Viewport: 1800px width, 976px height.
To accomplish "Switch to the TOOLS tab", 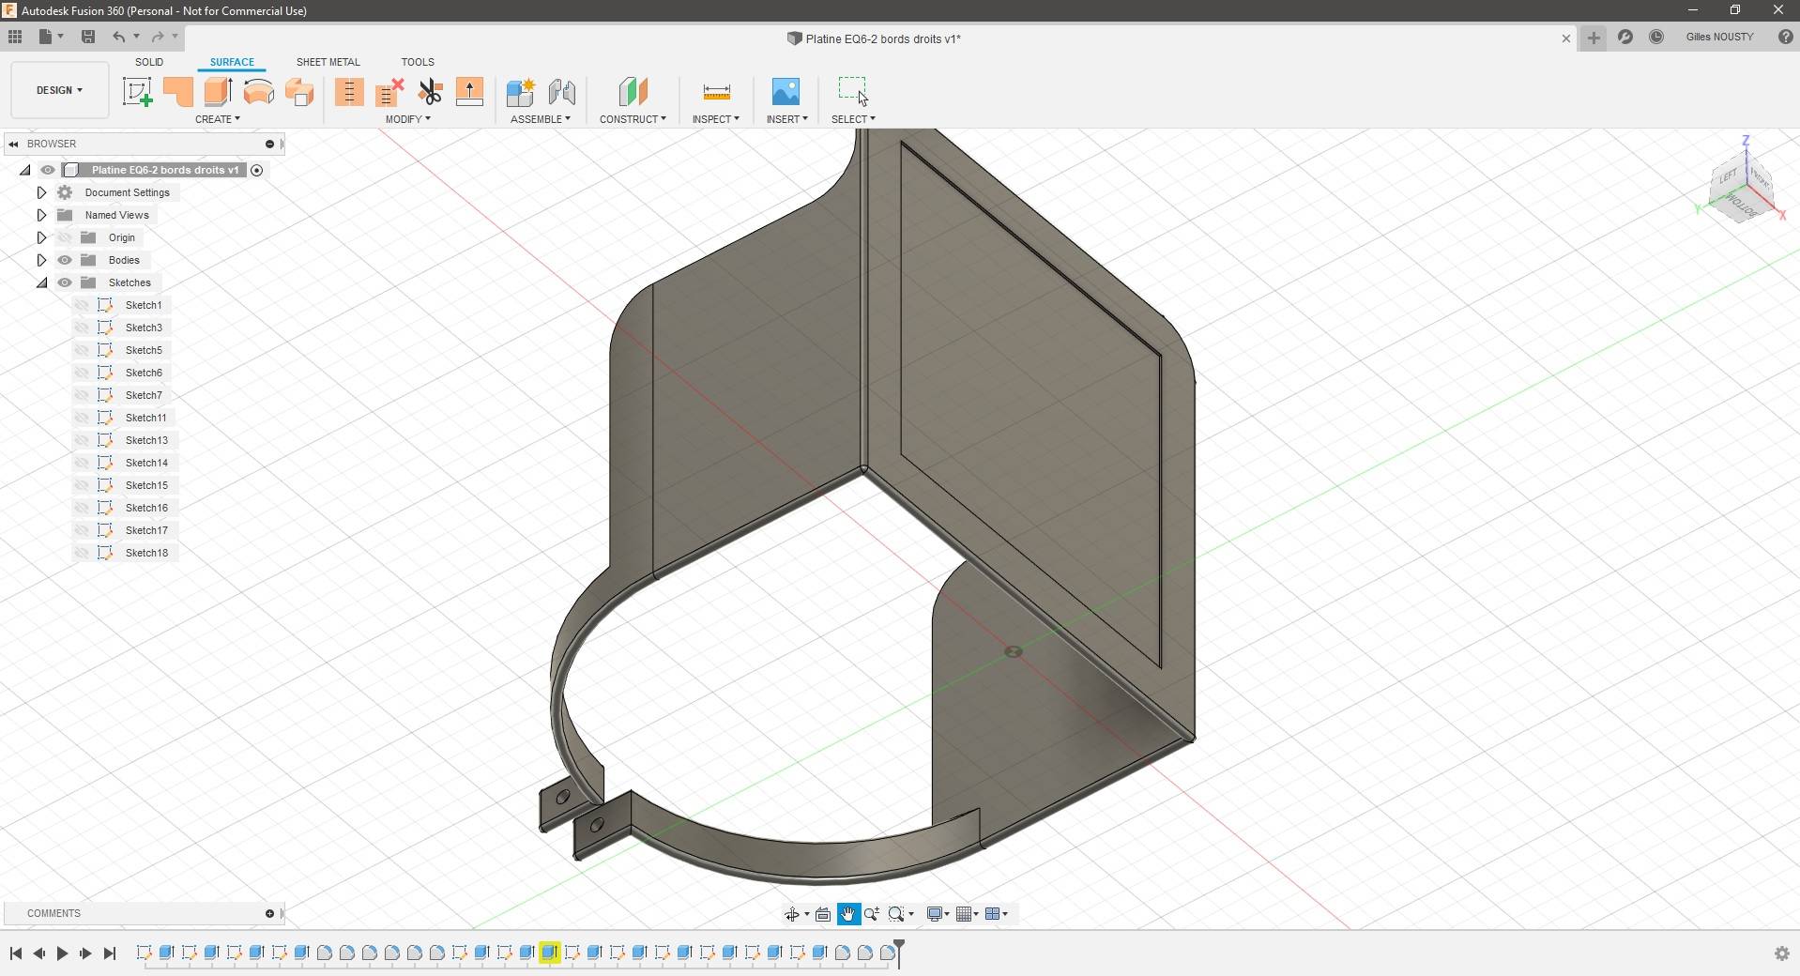I will pos(418,62).
